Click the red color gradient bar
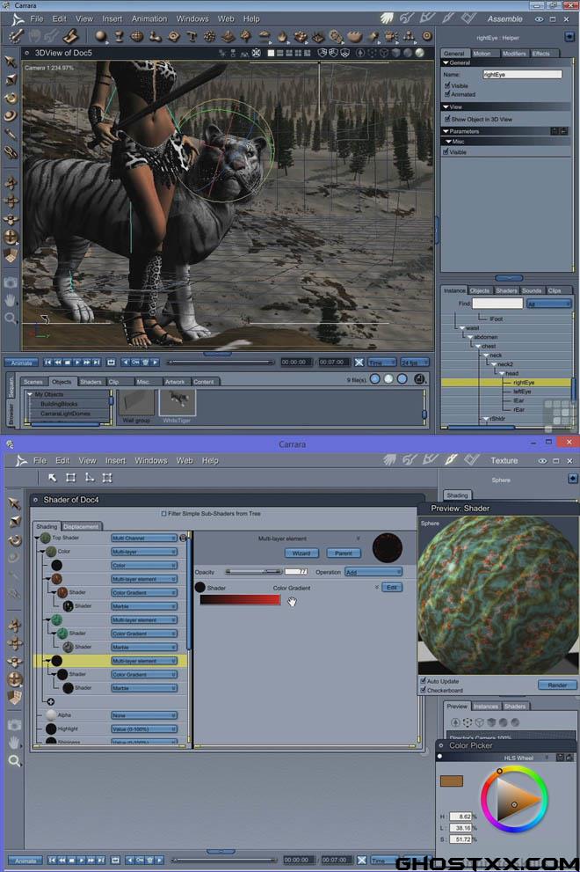This screenshot has height=872, width=580. click(x=240, y=599)
